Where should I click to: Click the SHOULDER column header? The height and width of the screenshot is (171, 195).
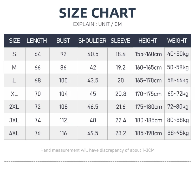[x=92, y=41]
